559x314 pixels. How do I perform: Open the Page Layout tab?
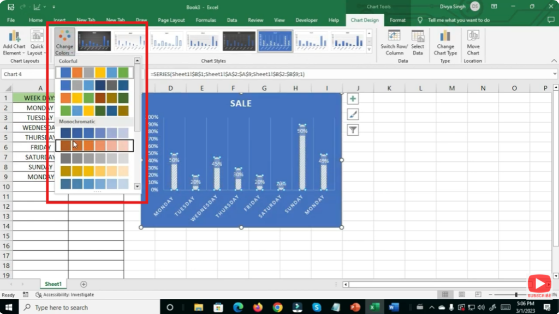click(171, 20)
